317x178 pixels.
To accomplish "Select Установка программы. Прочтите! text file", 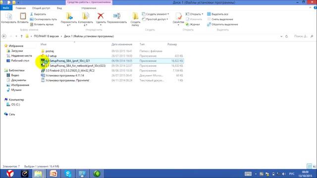I will click(x=67, y=80).
